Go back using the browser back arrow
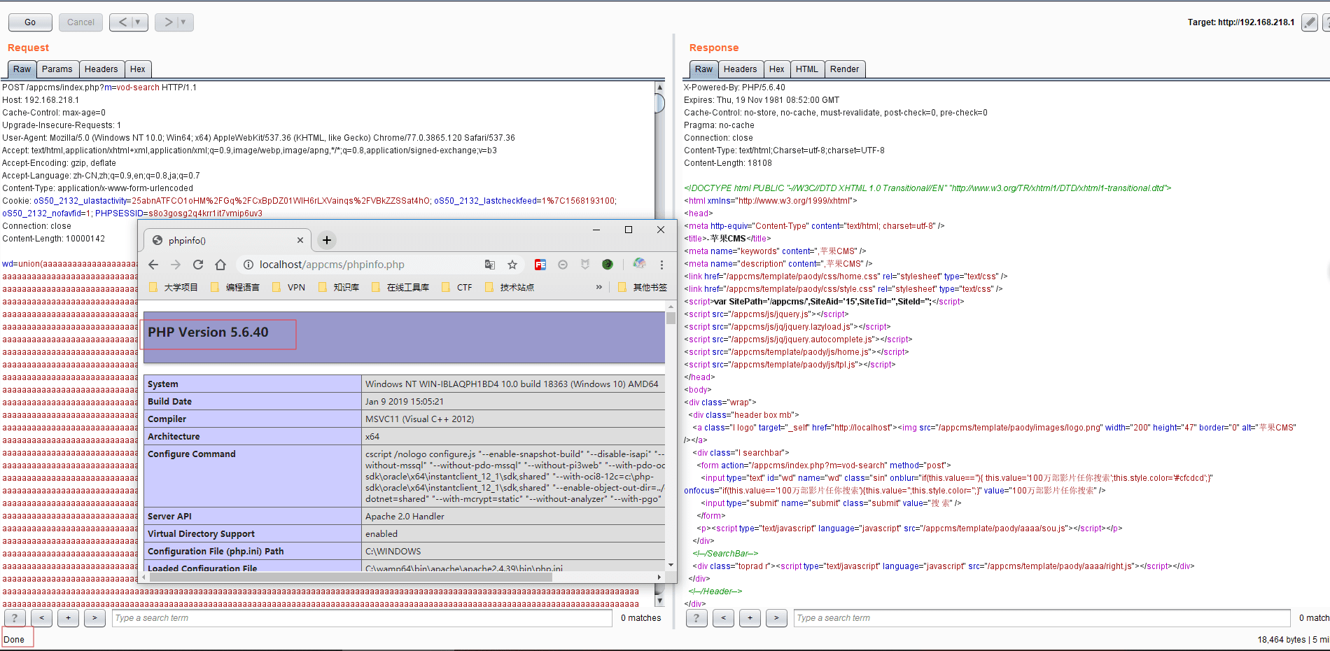Viewport: 1330px width, 651px height. pos(153,265)
